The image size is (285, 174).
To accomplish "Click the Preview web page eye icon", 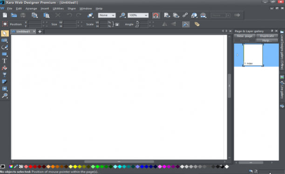I will click(x=167, y=15).
